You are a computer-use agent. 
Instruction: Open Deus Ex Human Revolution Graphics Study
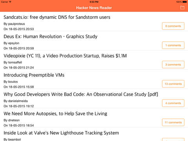coord(51,36)
